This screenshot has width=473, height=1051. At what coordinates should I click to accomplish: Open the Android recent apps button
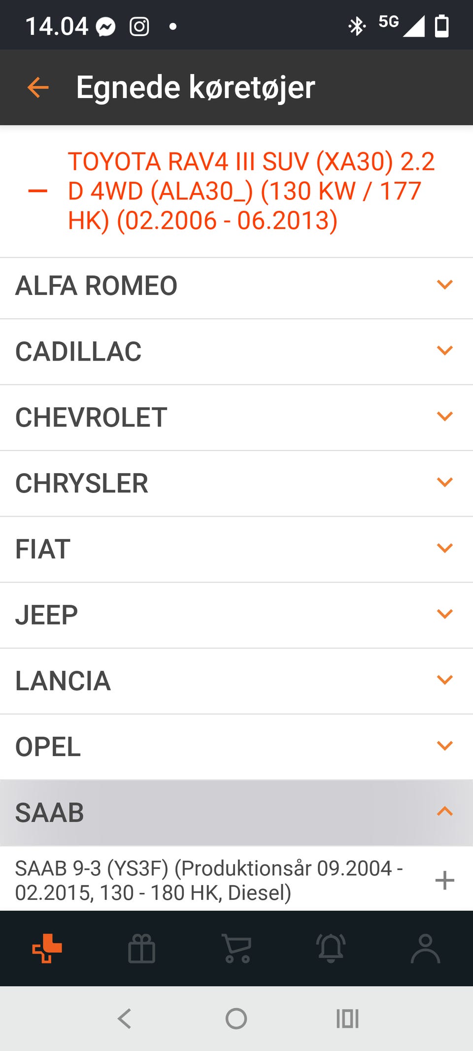point(347,1018)
